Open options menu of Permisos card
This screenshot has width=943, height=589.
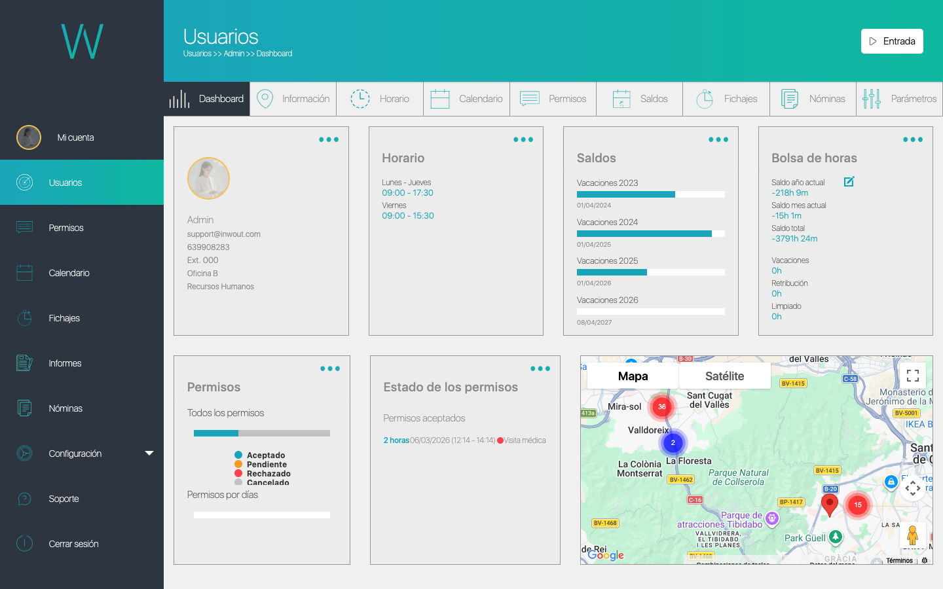330,368
